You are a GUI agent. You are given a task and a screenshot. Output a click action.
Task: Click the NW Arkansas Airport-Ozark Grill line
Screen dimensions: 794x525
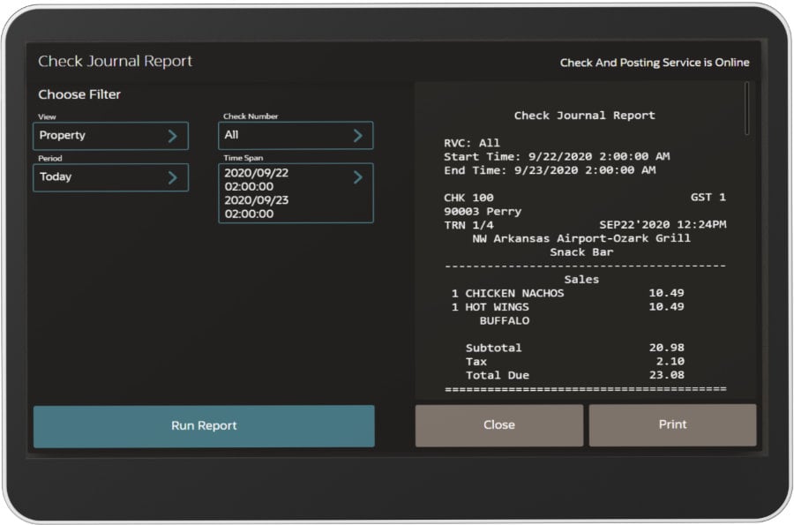[581, 238]
